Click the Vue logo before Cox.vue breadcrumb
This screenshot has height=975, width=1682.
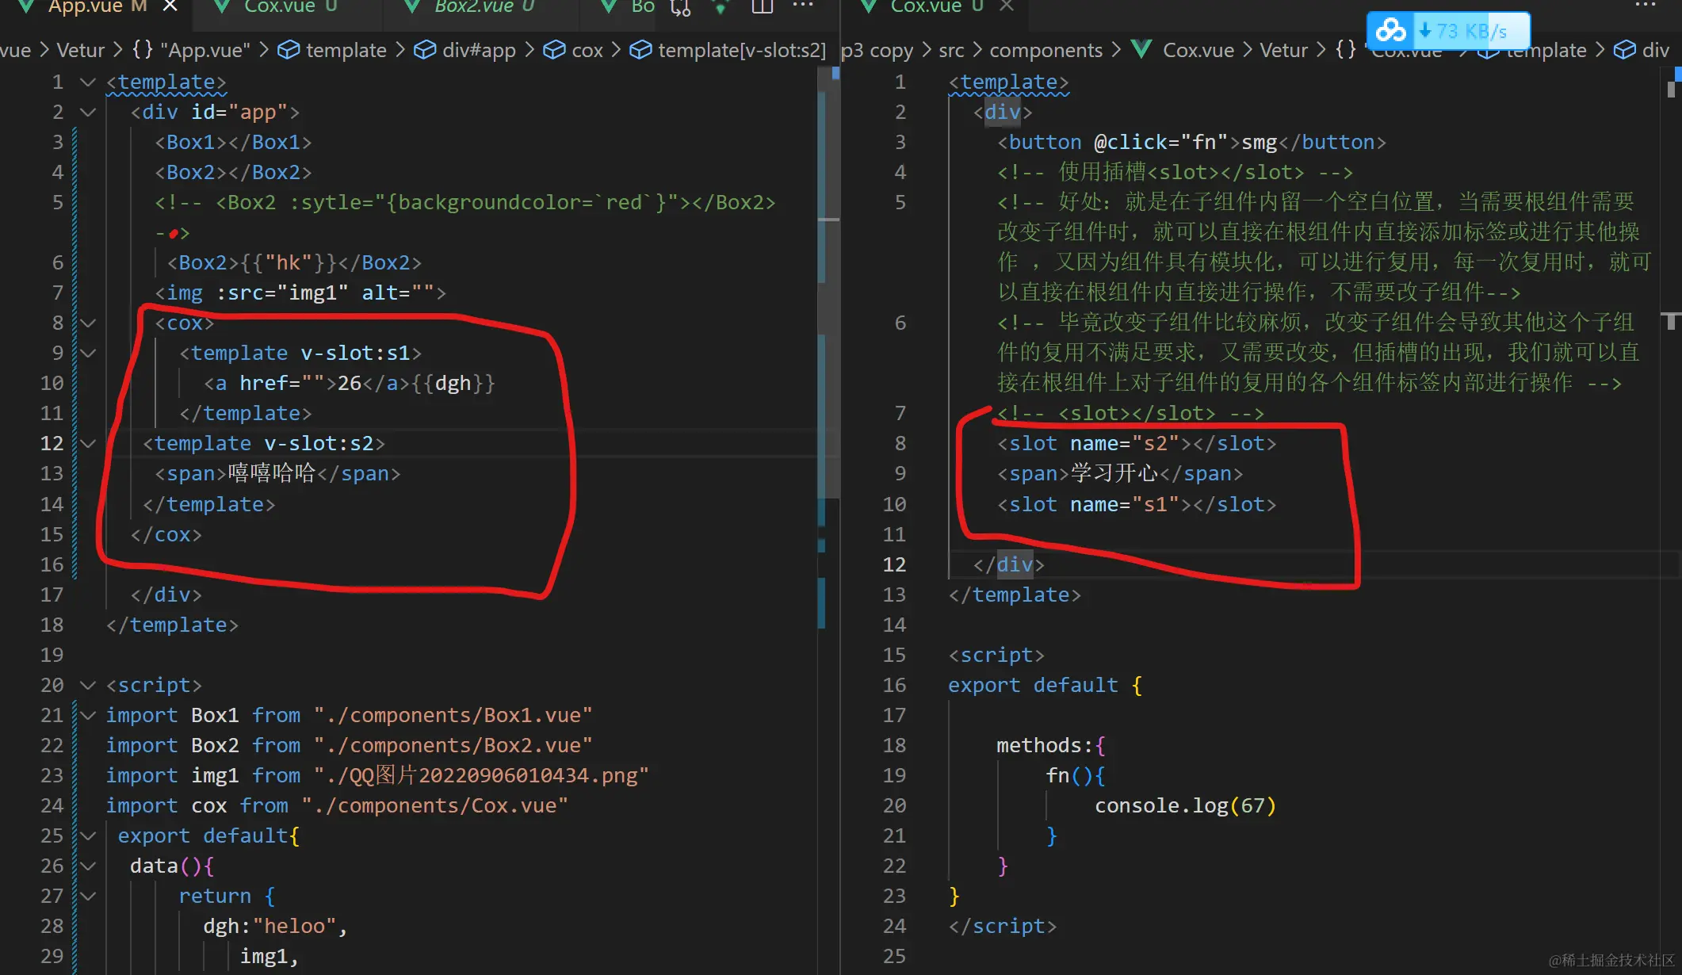[x=1141, y=50]
